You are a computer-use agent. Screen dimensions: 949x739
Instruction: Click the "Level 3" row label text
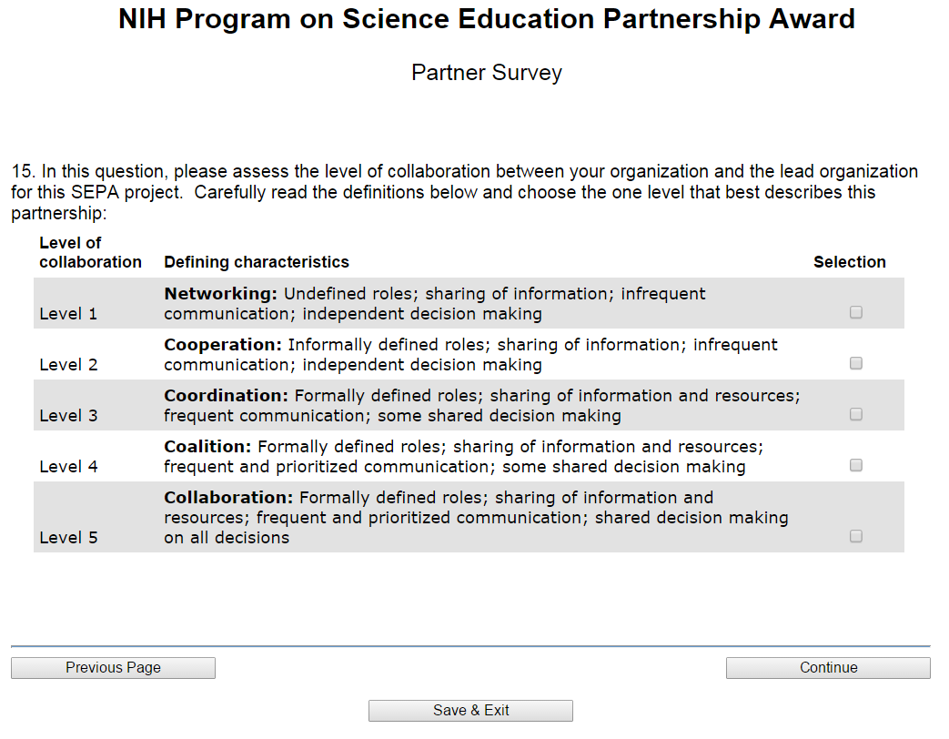(x=68, y=416)
